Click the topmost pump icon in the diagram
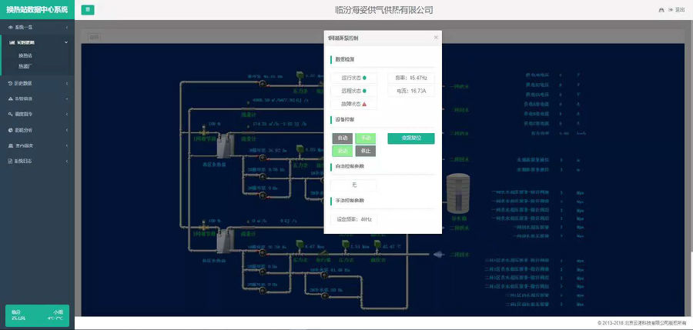The width and height of the screenshot is (693, 330). (263, 83)
